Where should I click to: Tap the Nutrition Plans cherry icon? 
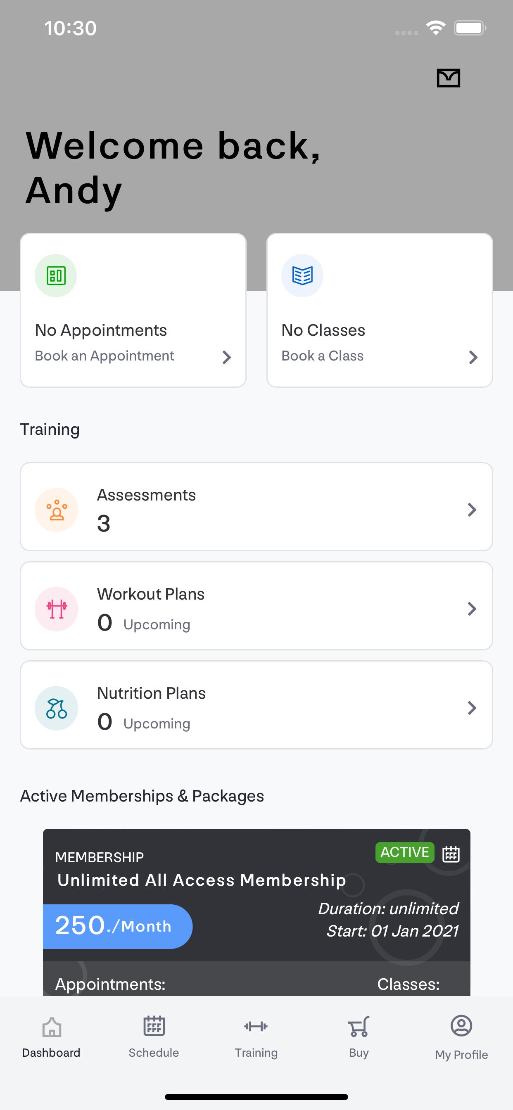(x=57, y=708)
